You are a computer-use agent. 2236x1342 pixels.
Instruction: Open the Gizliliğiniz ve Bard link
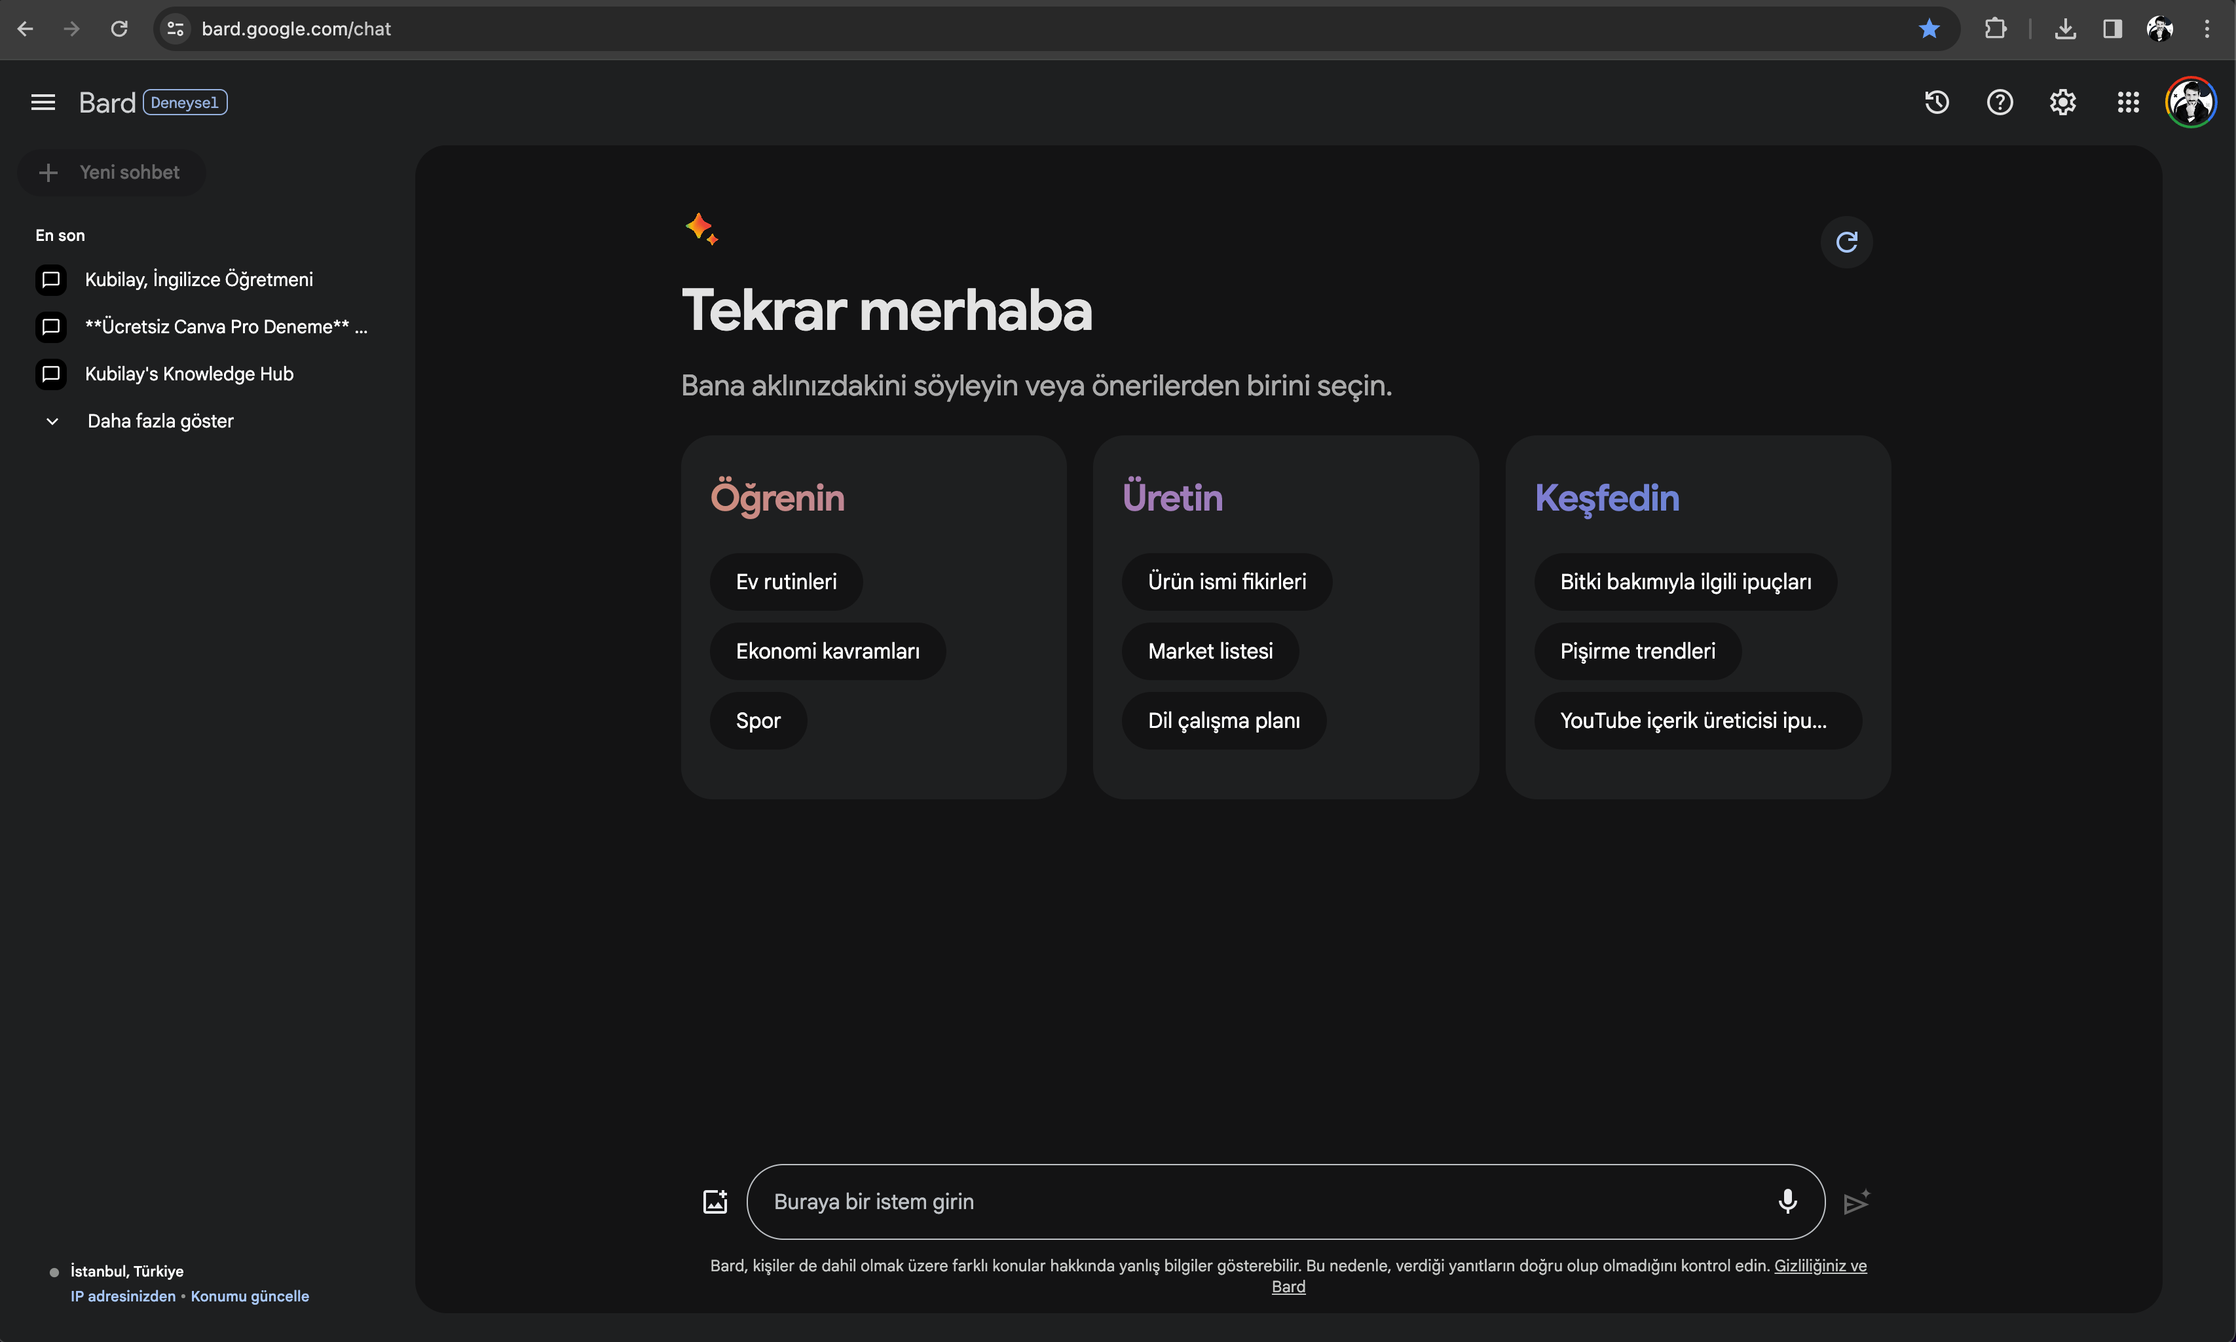point(1820,1266)
